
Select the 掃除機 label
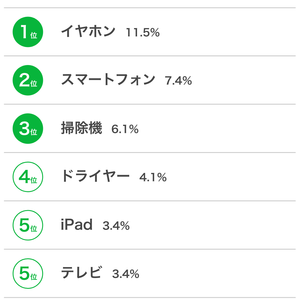point(81,128)
